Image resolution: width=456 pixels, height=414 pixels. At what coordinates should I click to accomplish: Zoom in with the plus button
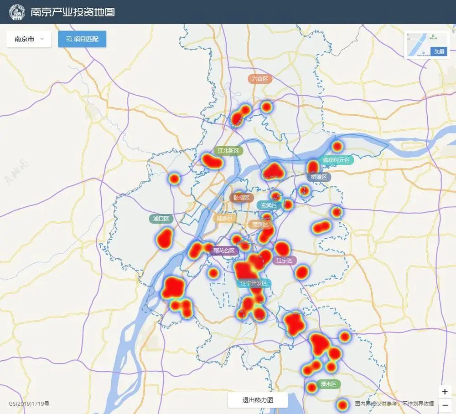[445, 392]
